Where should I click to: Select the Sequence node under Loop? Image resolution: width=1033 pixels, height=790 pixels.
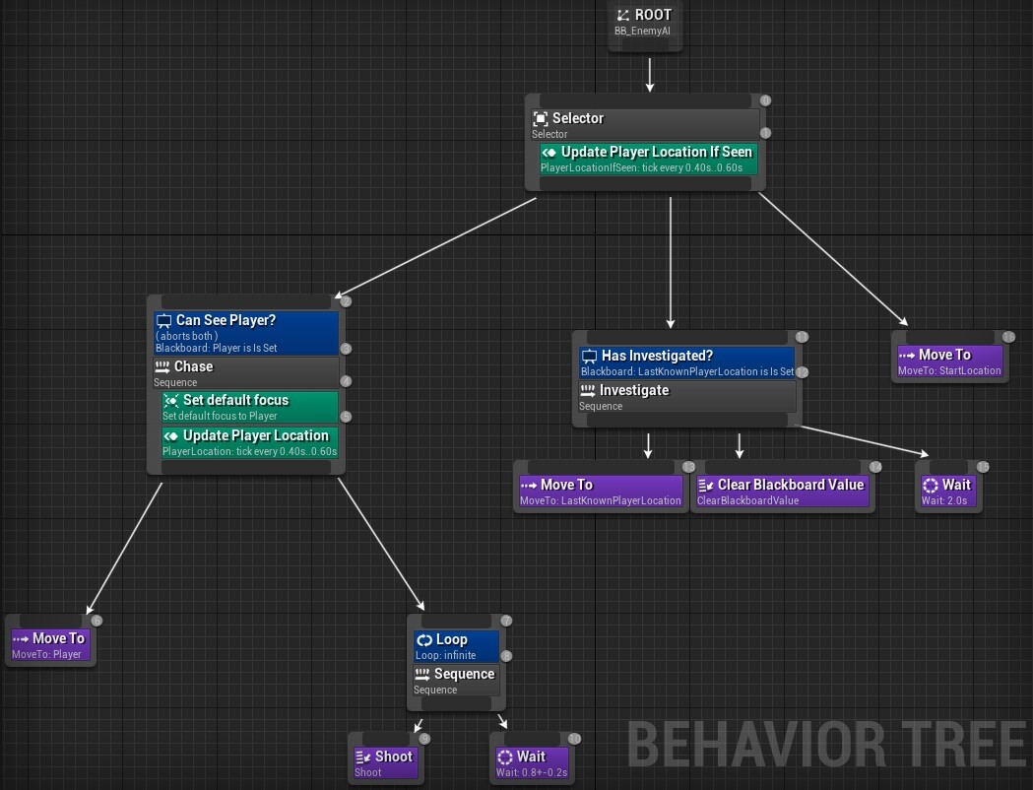click(x=456, y=680)
